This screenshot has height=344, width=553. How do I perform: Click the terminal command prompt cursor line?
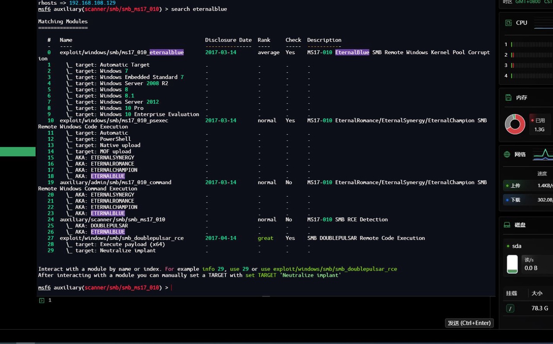click(x=105, y=287)
